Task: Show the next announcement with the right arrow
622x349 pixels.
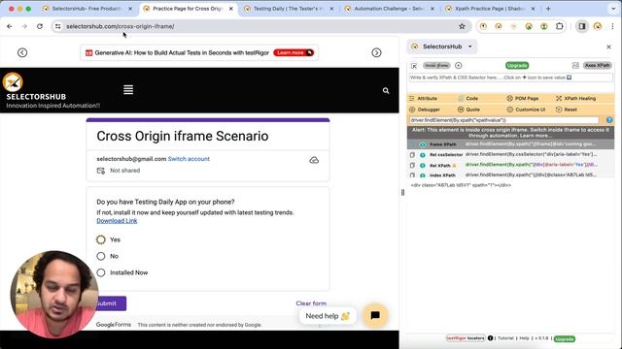Action: (x=376, y=52)
